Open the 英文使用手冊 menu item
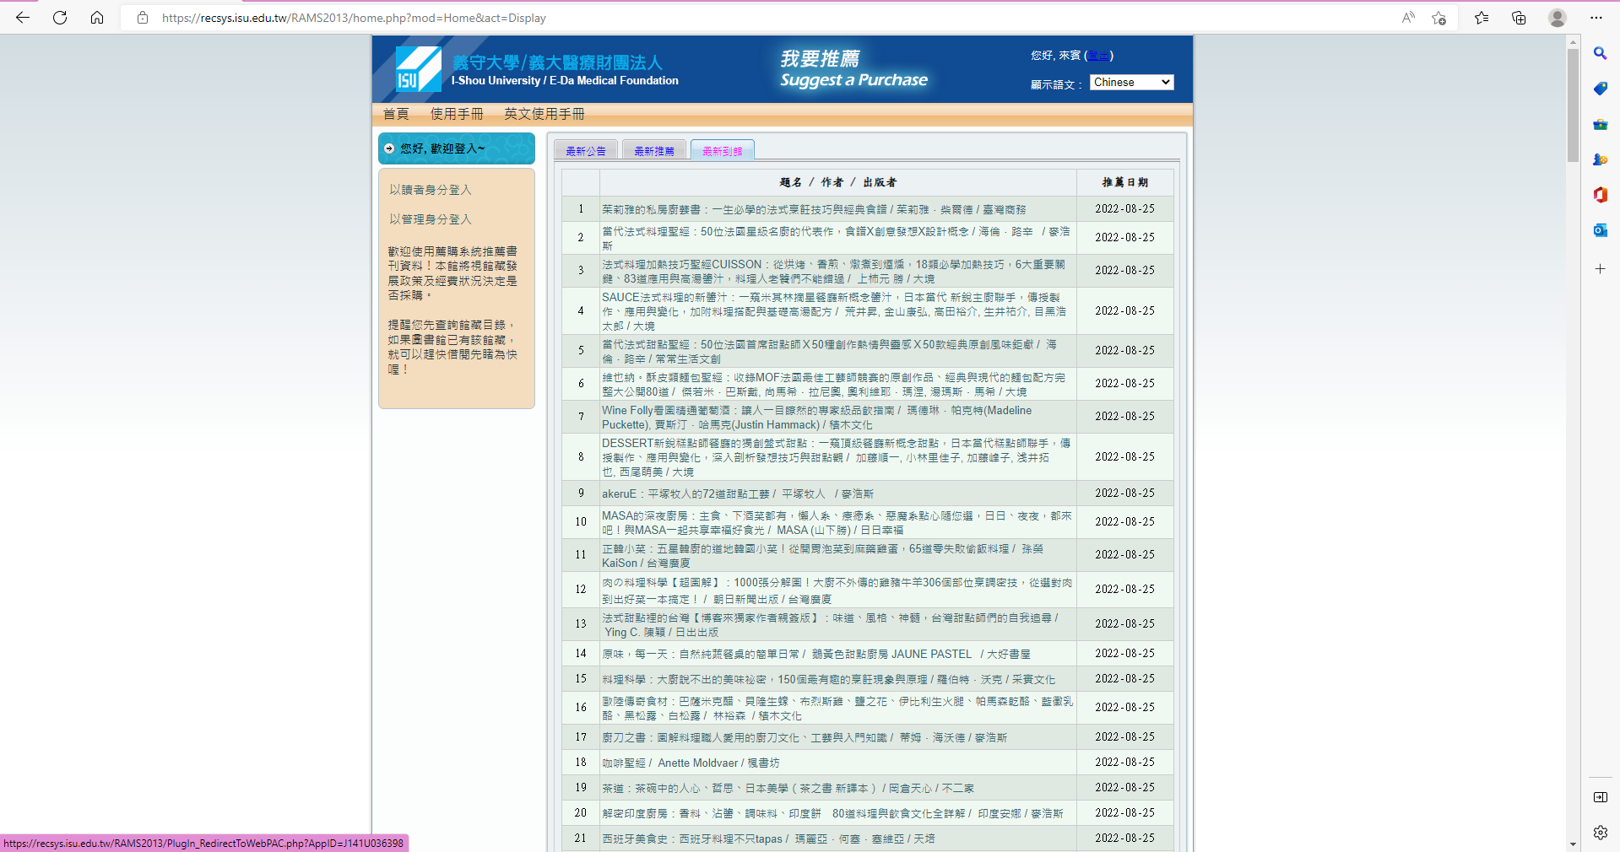 (544, 114)
